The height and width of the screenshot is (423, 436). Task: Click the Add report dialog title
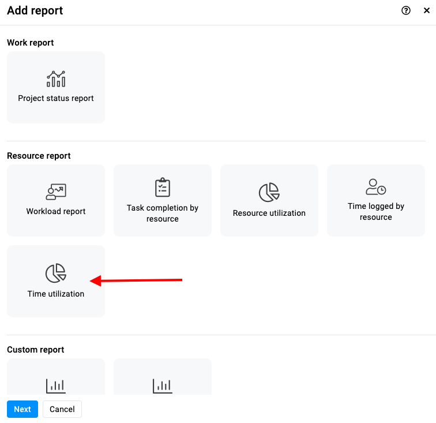pyautogui.click(x=35, y=10)
